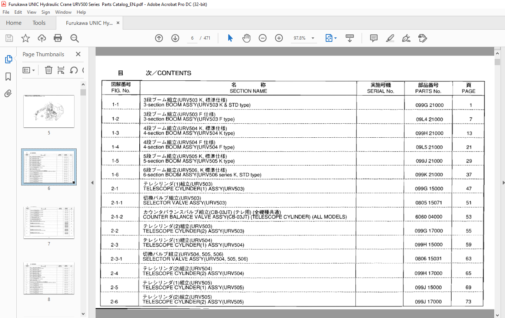Open the Bookmarks panel icon
Image resolution: width=505 pixels, height=318 pixels.
click(8, 77)
